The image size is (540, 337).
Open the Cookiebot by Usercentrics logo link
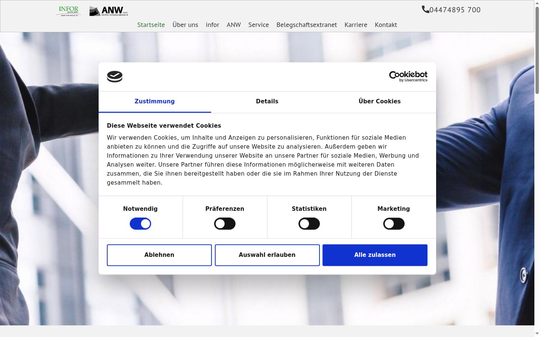tap(408, 76)
